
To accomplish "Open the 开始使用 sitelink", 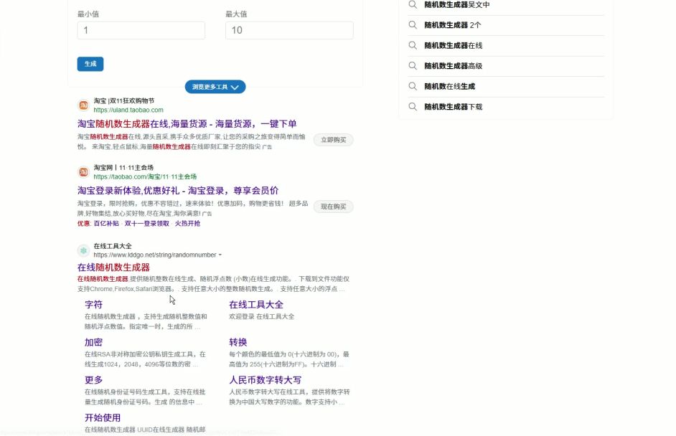I will (103, 417).
